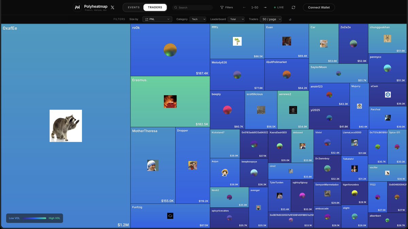The image size is (408, 229).
Task: Open the 50 / page dropdown
Action: pyautogui.click(x=271, y=19)
